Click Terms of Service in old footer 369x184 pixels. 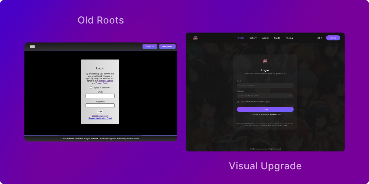click(133, 139)
